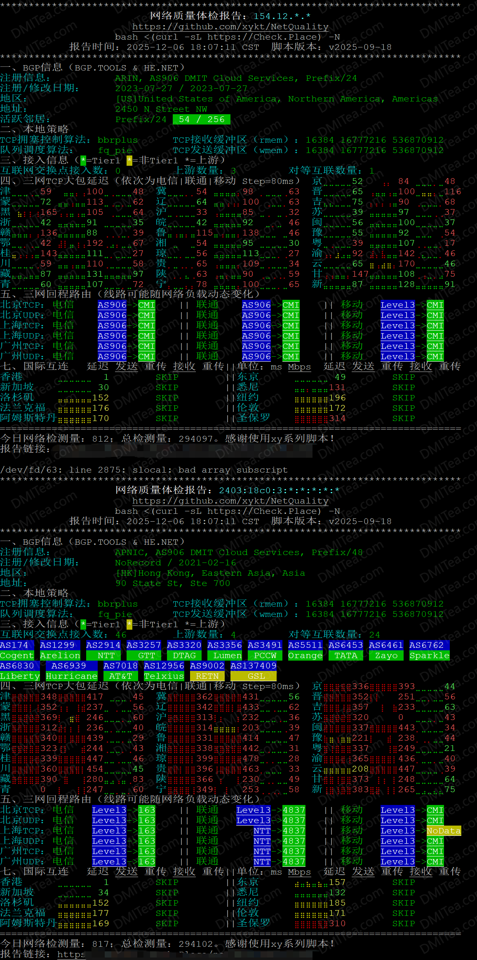Click the green highlighted 54 / 256 neighbor count
This screenshot has height=960, width=477.
click(202, 120)
